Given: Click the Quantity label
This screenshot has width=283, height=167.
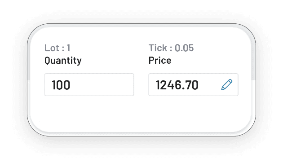Looking at the screenshot, I should click(x=63, y=61).
